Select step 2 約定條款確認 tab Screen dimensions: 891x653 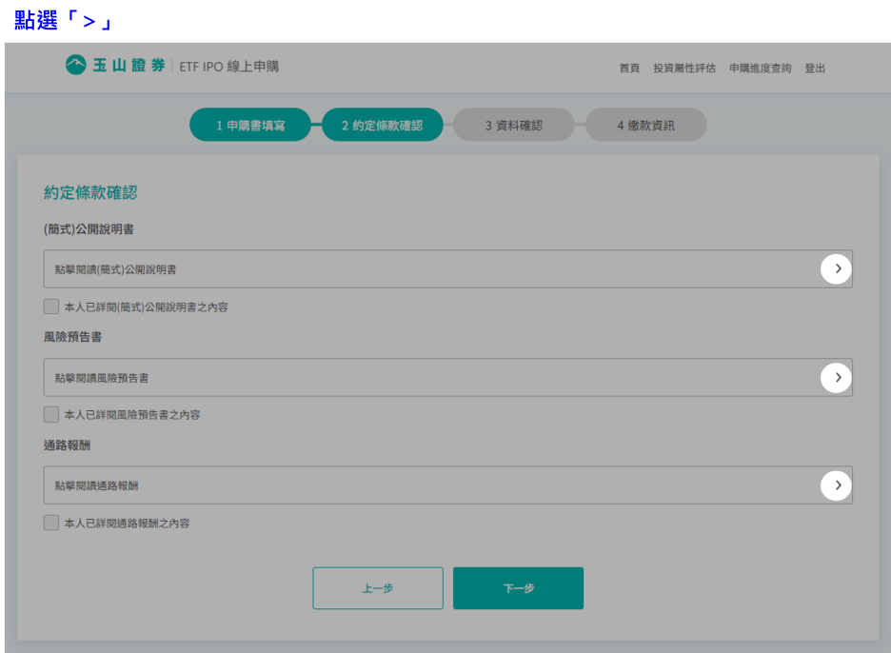pos(382,125)
